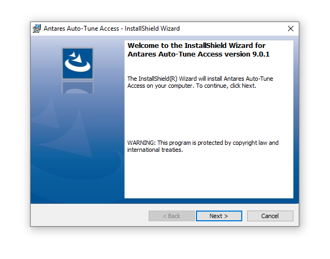Click the disabled < Back button
Image resolution: width=330 pixels, height=259 pixels.
click(172, 216)
